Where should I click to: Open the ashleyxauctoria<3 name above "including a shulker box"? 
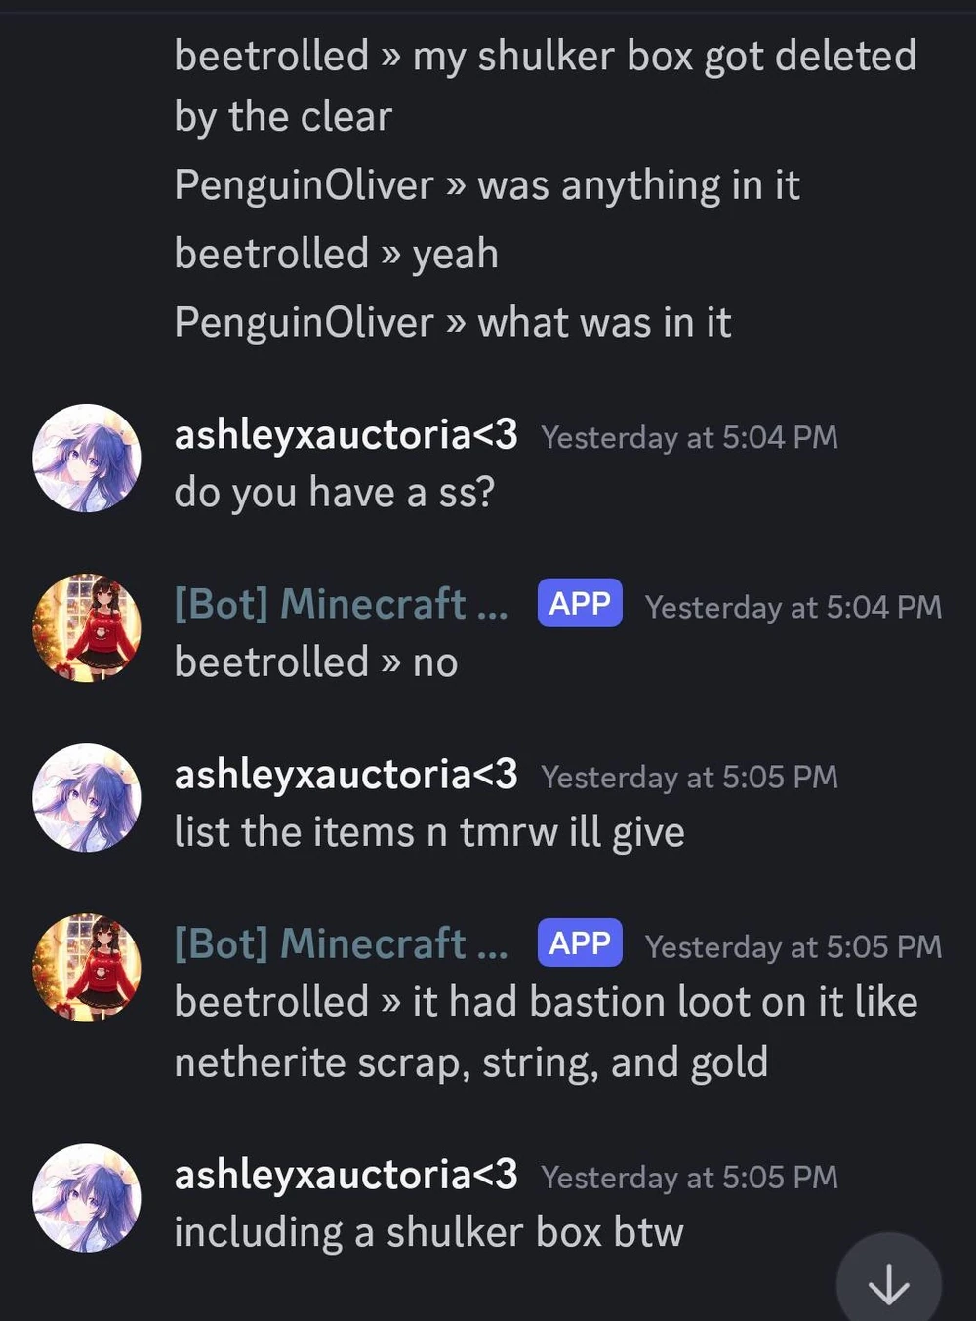[x=346, y=1175]
